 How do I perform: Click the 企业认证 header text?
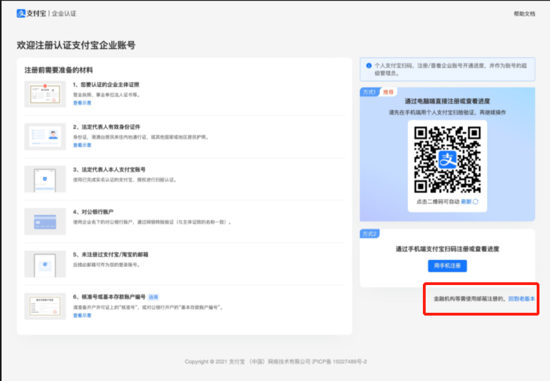point(64,14)
